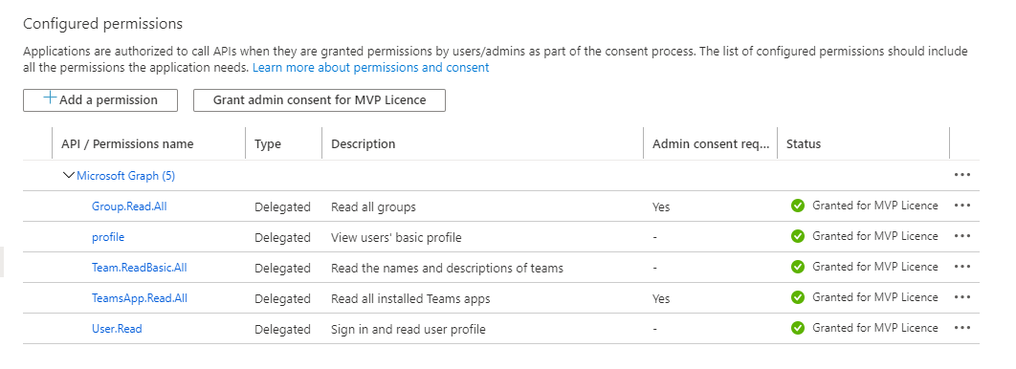Image resolution: width=1016 pixels, height=369 pixels.
Task: Open Learn more about permissions and consent
Action: coord(370,67)
